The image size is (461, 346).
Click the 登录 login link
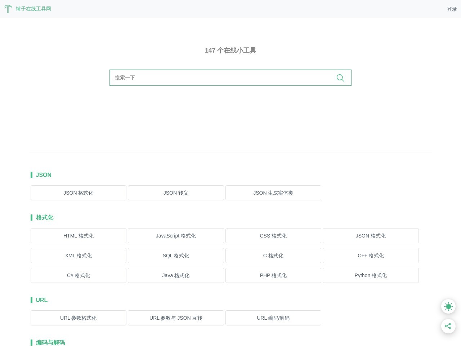coord(452,9)
